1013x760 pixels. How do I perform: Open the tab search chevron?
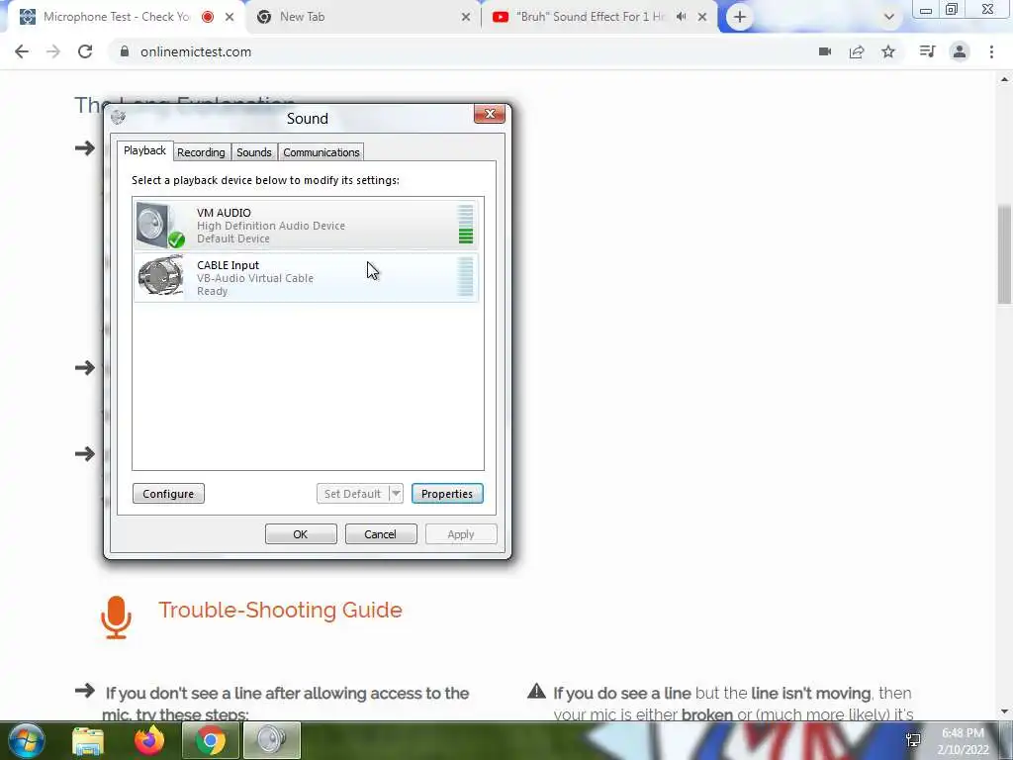click(x=889, y=17)
